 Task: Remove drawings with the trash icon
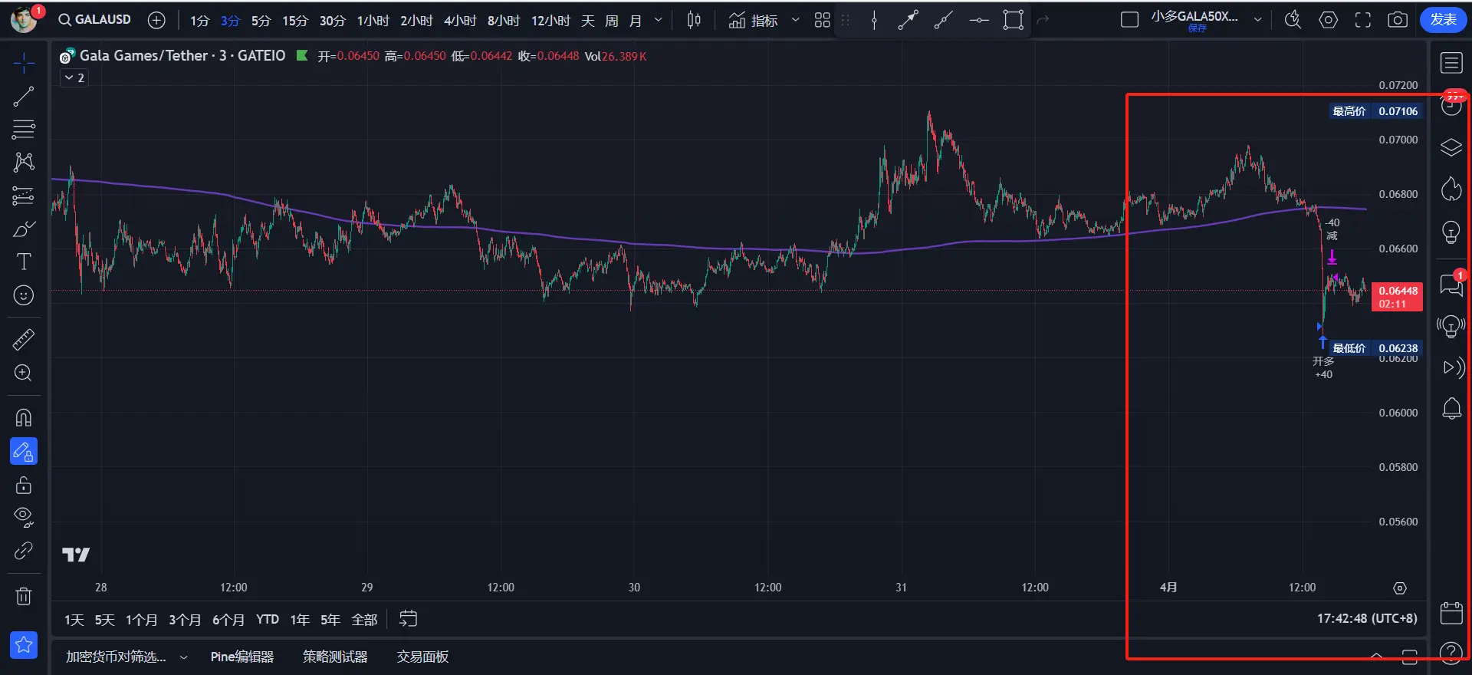[x=24, y=596]
